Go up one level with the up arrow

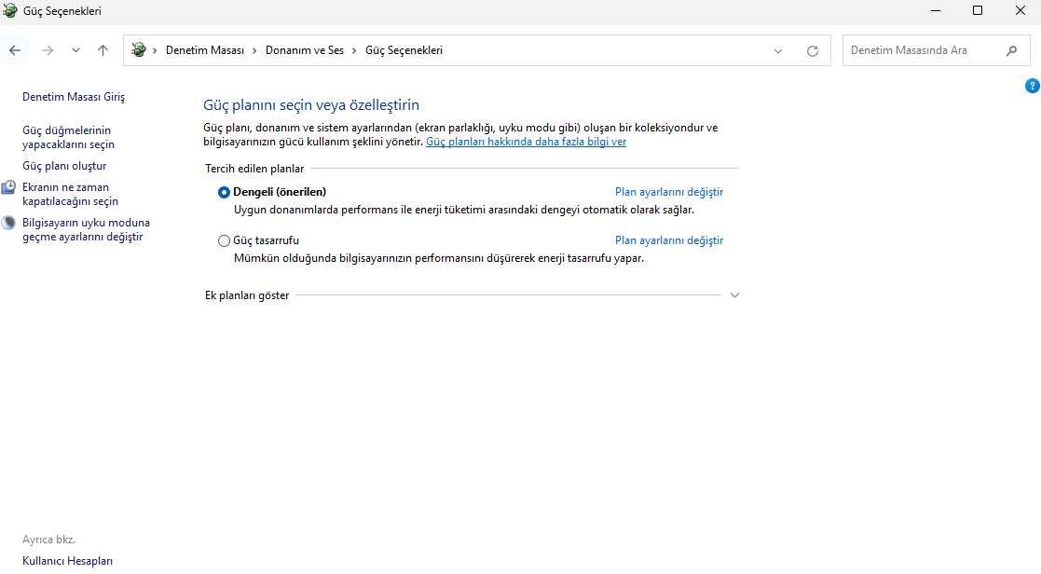point(103,50)
